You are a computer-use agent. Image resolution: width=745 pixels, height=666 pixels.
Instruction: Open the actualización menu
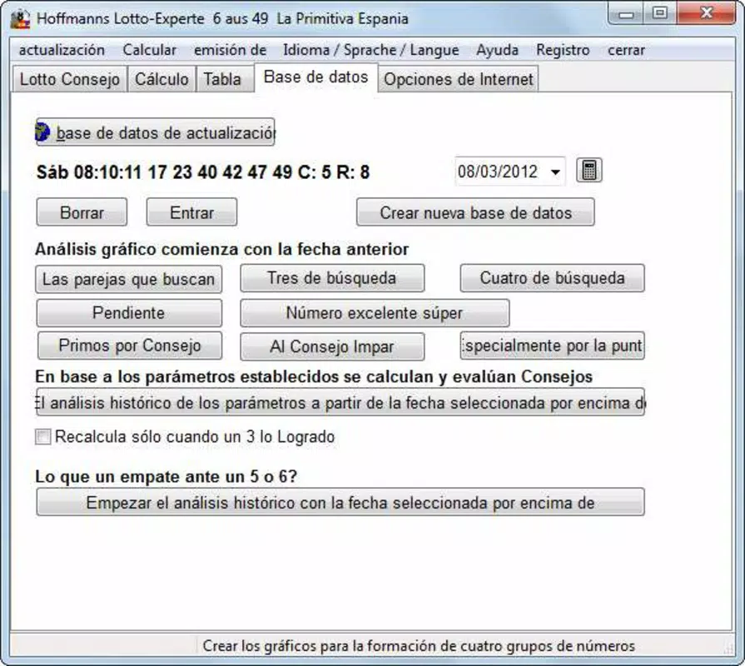click(62, 50)
